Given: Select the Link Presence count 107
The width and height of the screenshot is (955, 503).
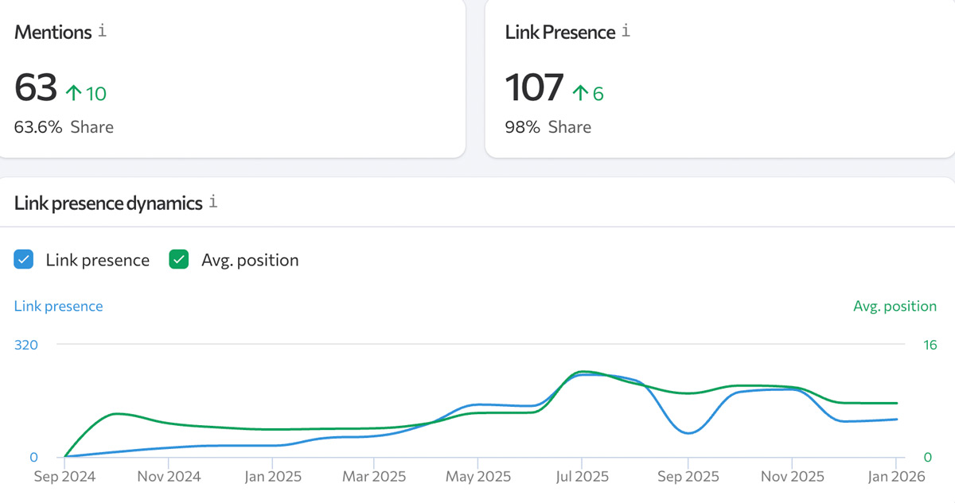Looking at the screenshot, I should [x=534, y=87].
